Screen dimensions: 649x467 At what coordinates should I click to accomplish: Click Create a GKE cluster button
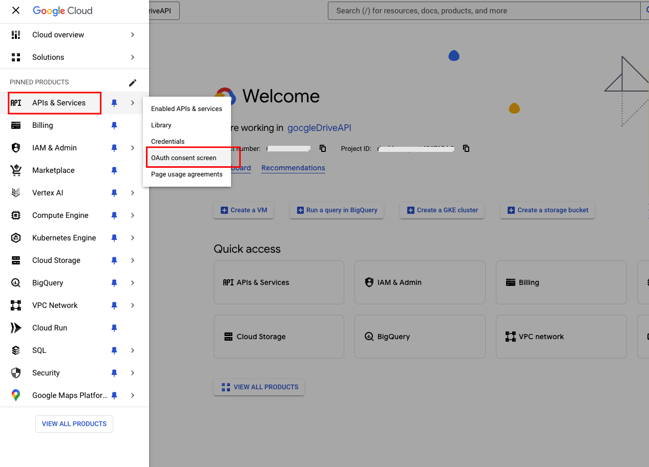tap(442, 210)
